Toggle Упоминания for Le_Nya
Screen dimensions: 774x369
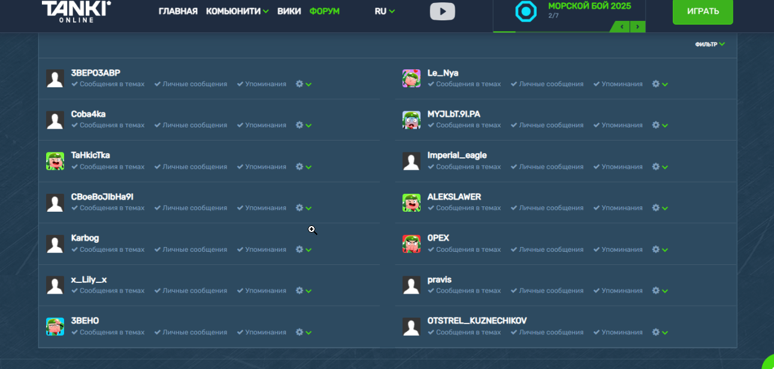pos(618,84)
